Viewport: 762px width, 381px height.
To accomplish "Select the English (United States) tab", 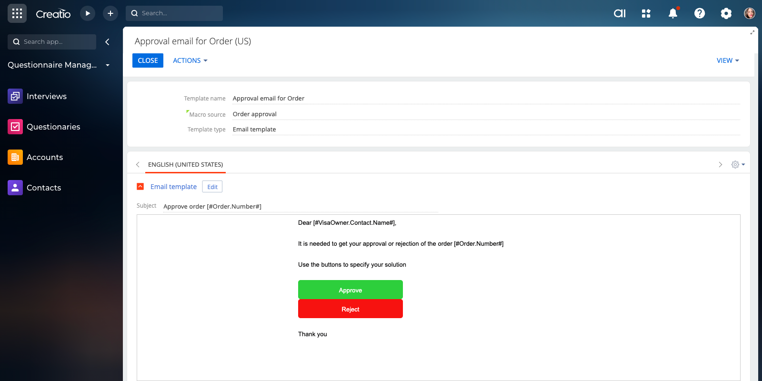I will (x=185, y=164).
